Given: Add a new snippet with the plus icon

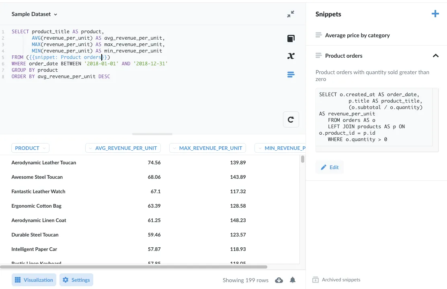Looking at the screenshot, I should tap(435, 13).
